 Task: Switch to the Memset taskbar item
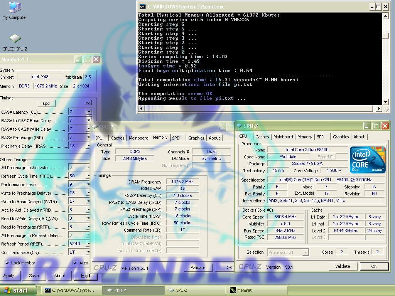pos(257,290)
